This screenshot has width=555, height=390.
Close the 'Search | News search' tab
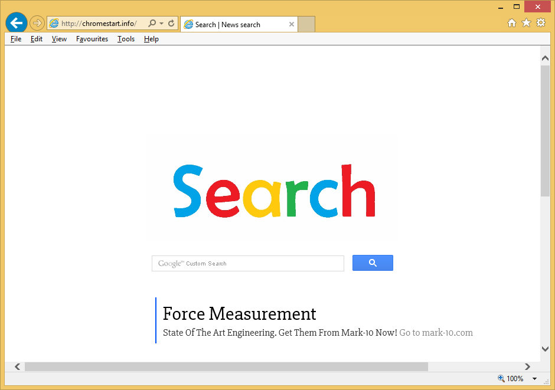point(291,24)
